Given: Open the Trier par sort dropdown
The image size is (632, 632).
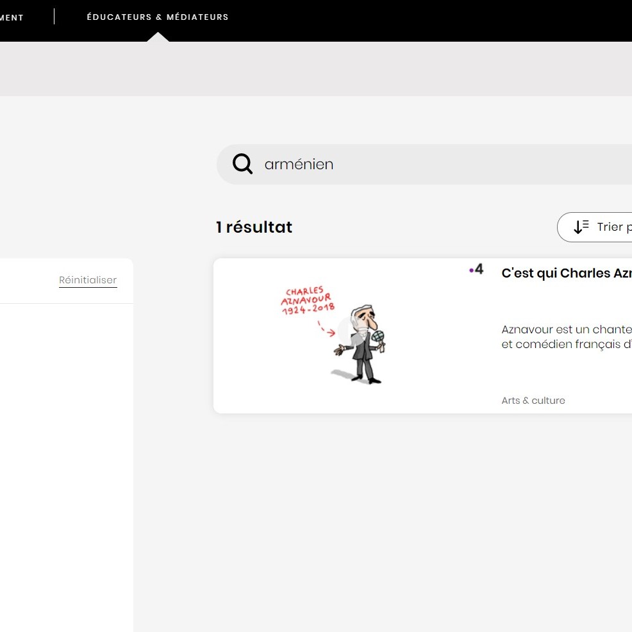Looking at the screenshot, I should pyautogui.click(x=595, y=227).
